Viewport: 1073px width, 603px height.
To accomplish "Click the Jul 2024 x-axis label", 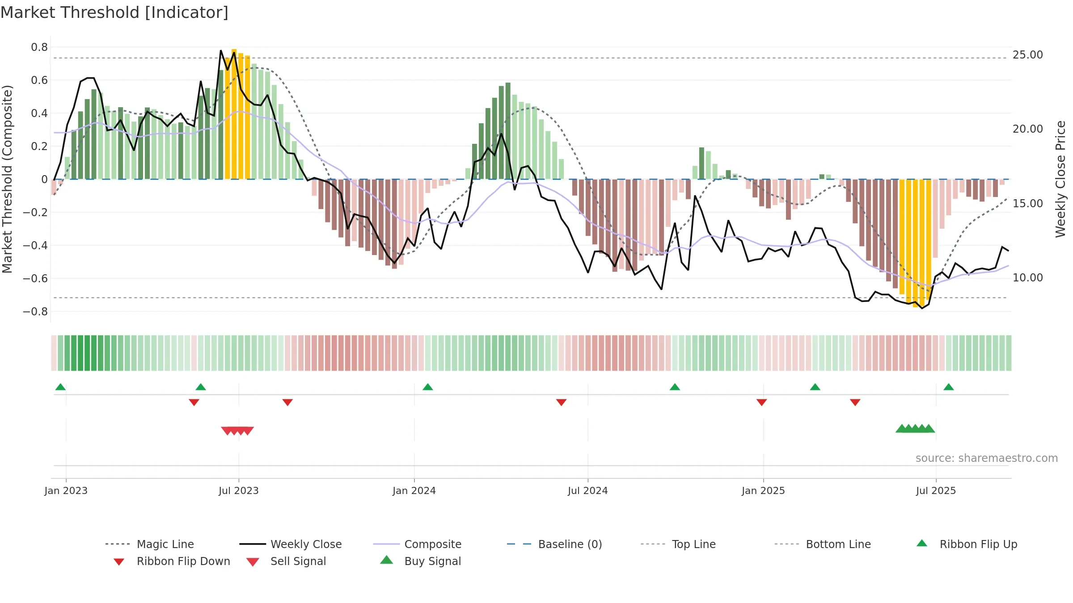I will [x=588, y=490].
